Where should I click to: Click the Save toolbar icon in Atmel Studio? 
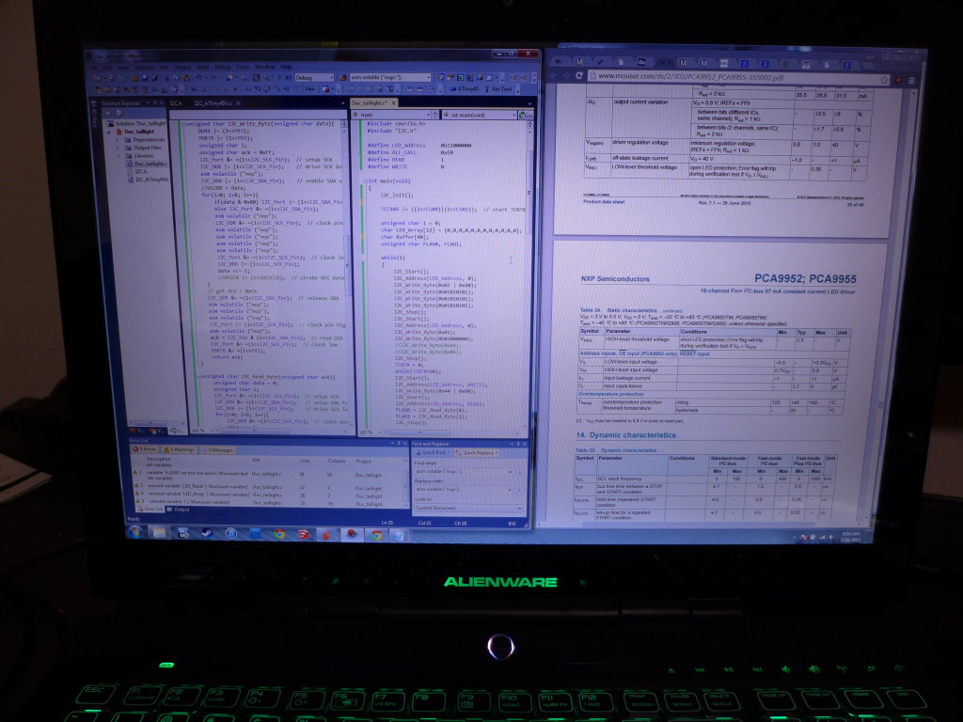pos(144,79)
